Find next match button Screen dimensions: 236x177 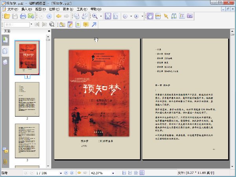(x=44, y=24)
